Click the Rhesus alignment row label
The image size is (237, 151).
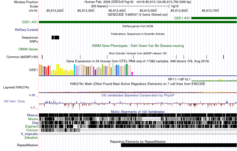pyautogui.click(x=32, y=115)
